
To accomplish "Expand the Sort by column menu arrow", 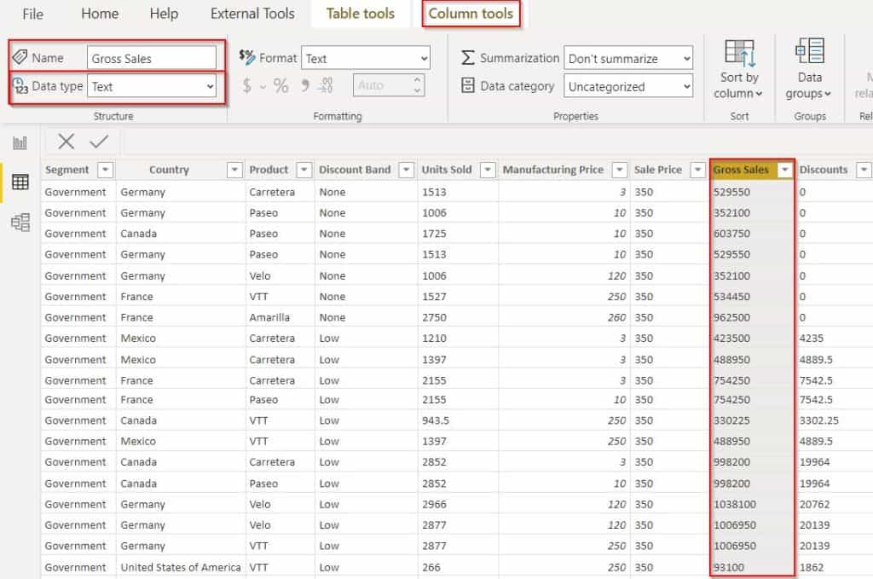I will (x=759, y=94).
